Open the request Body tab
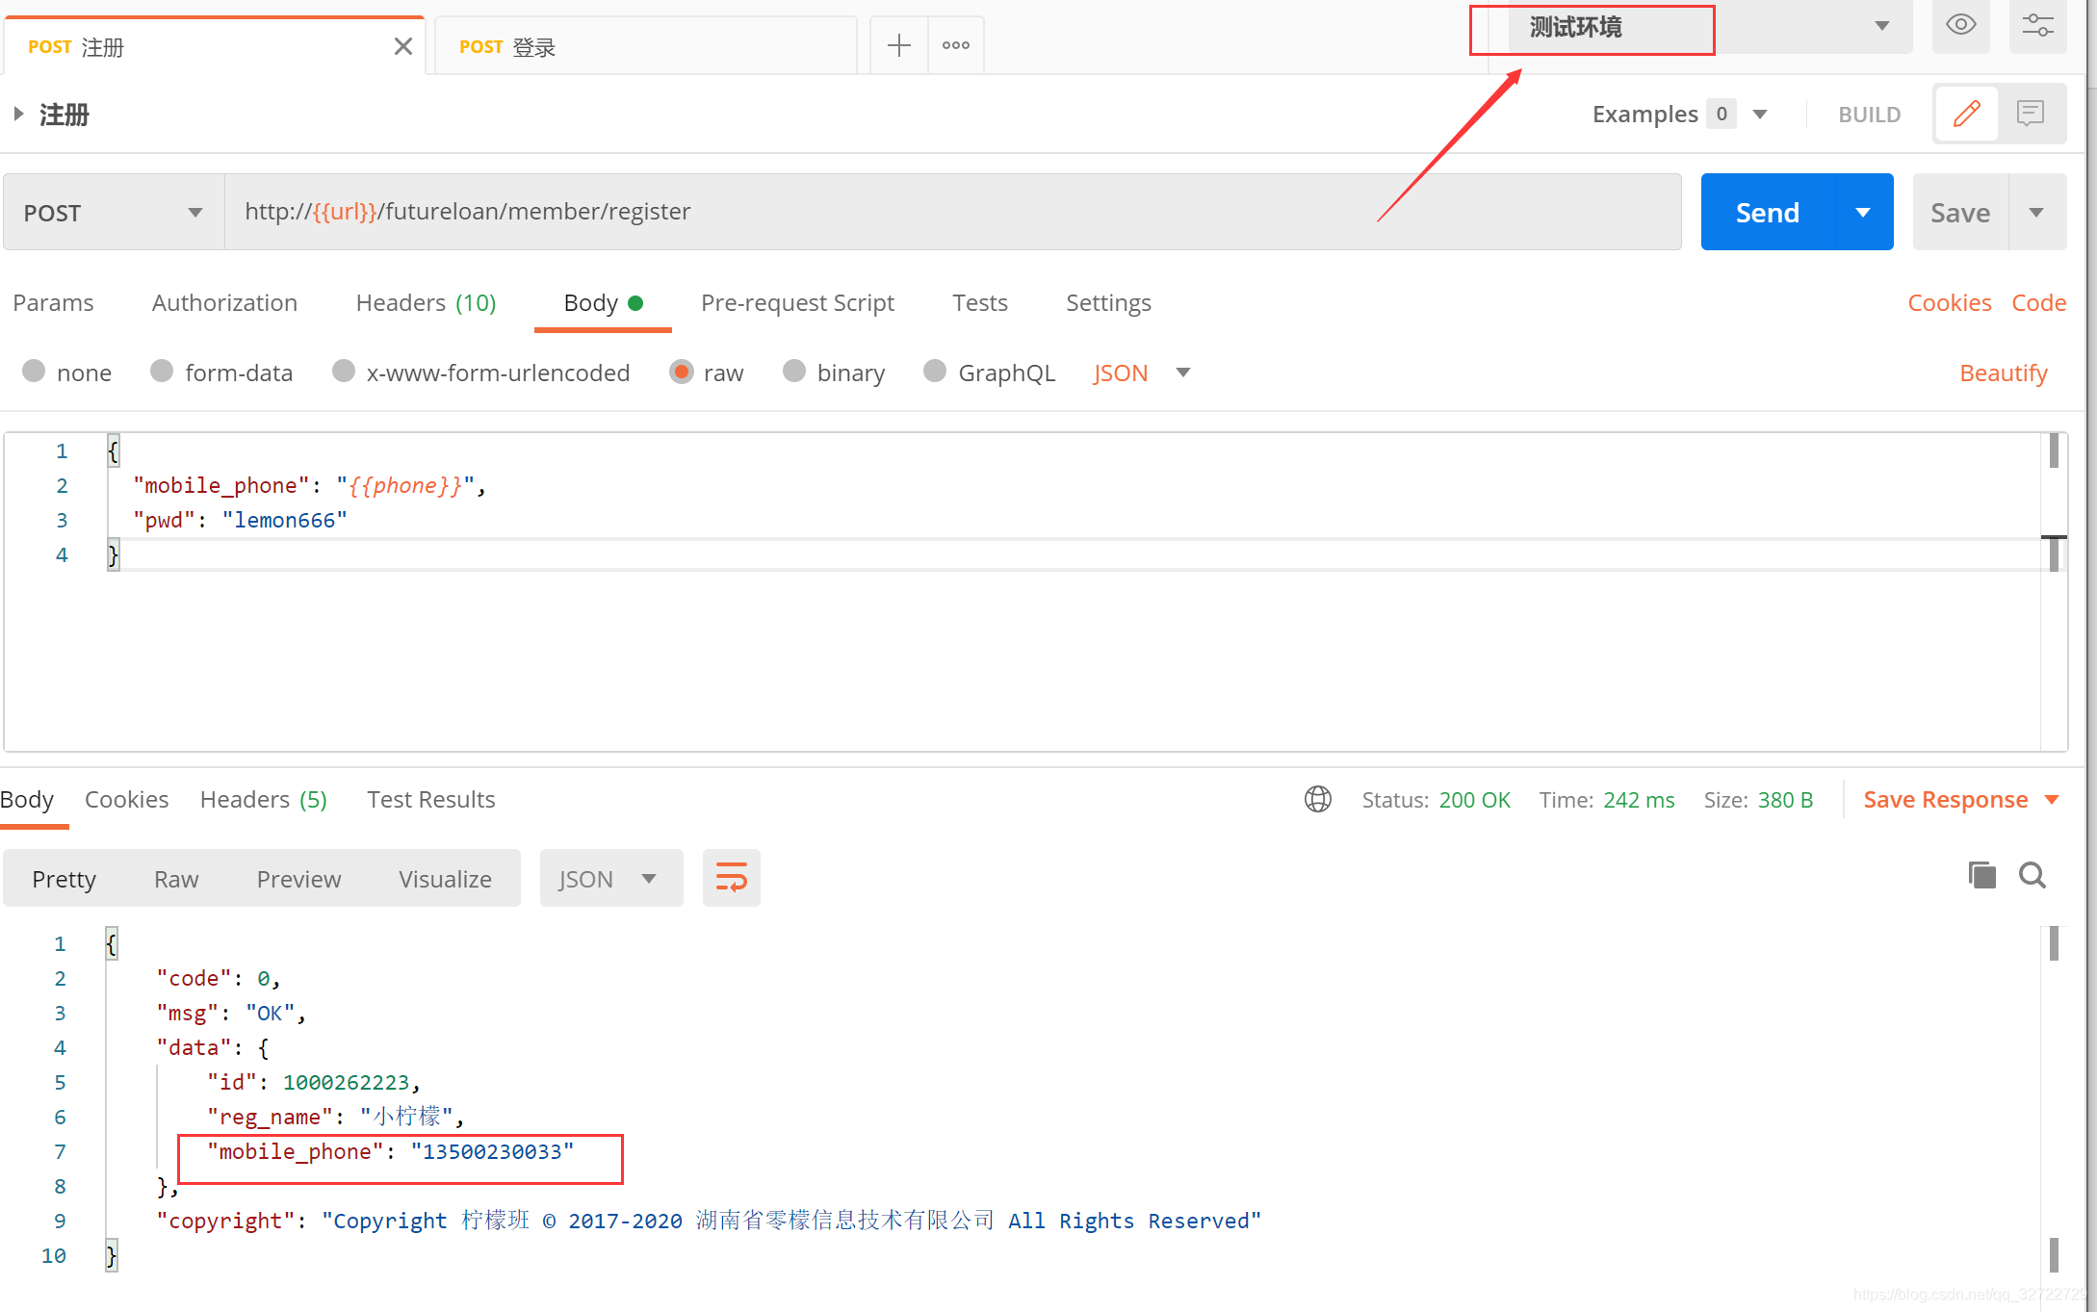 pos(603,302)
